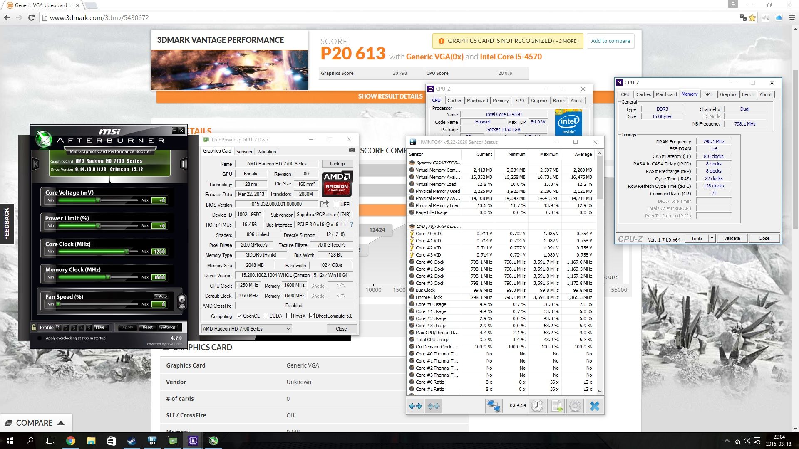Screen dimensions: 799x449
Task: Open Steam from the taskbar
Action: pos(132,441)
